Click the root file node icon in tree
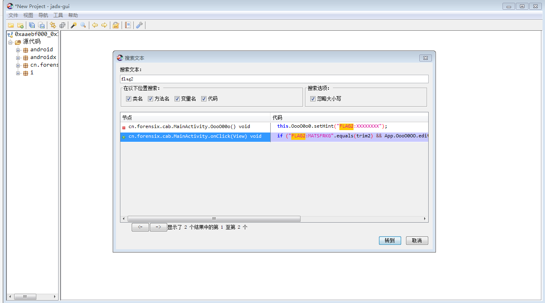This screenshot has width=545, height=303. pos(11,35)
